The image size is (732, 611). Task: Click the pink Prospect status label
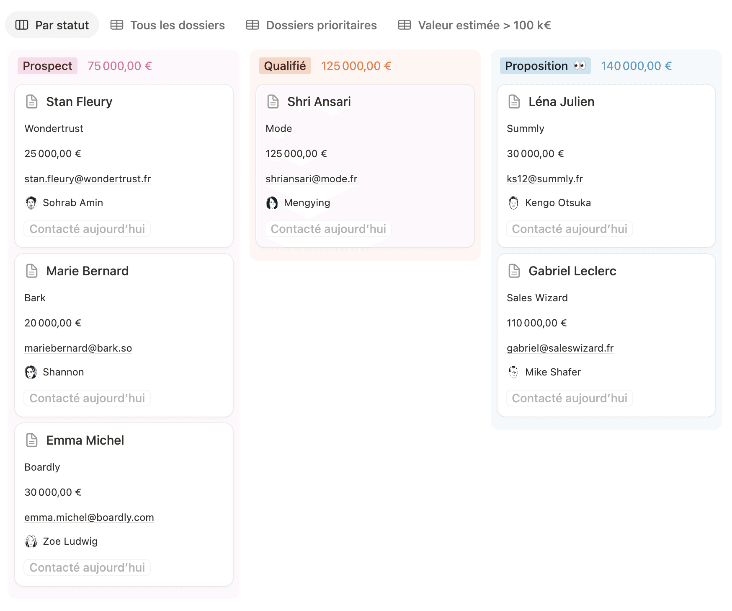point(47,66)
